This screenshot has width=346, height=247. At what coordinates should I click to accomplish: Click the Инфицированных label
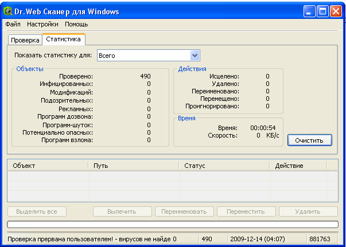(x=66, y=84)
